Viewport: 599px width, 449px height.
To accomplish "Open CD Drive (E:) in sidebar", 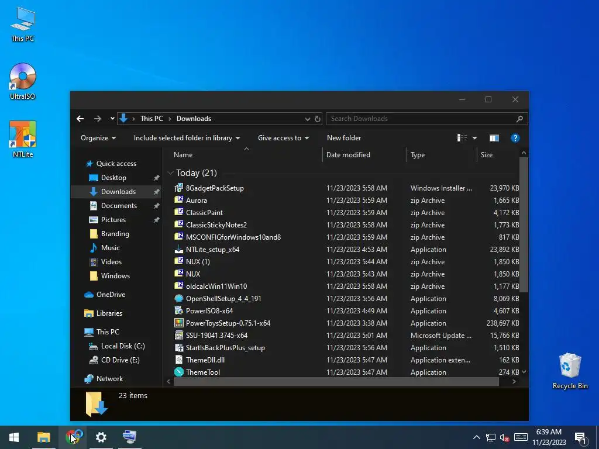I will [x=120, y=360].
